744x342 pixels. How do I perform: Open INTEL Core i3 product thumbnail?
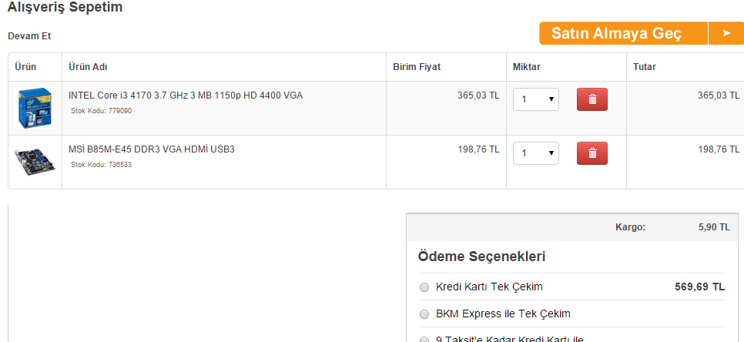tap(35, 109)
